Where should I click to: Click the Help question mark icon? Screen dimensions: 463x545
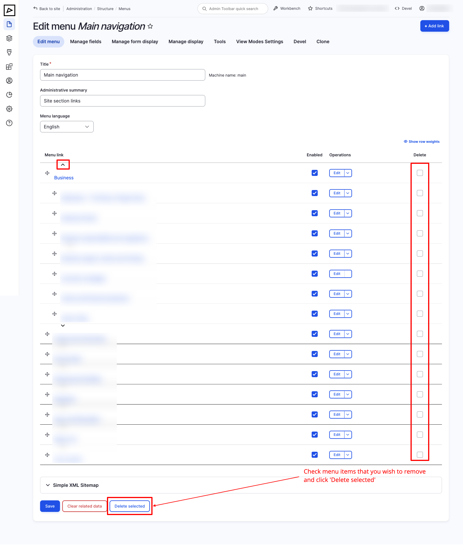point(9,123)
